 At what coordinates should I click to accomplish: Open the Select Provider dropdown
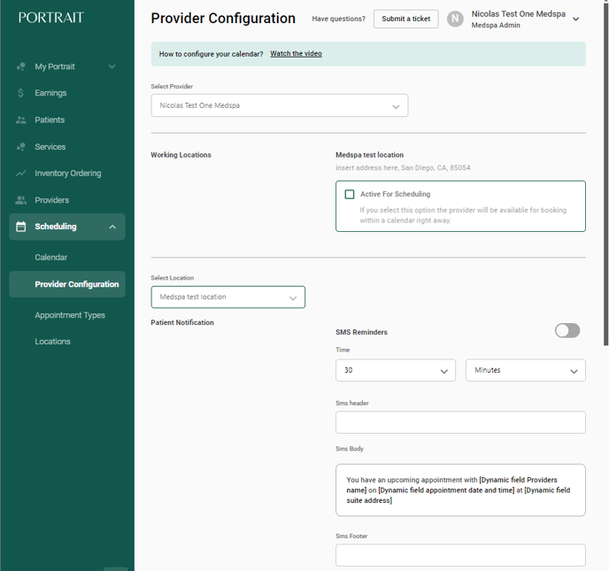[280, 105]
